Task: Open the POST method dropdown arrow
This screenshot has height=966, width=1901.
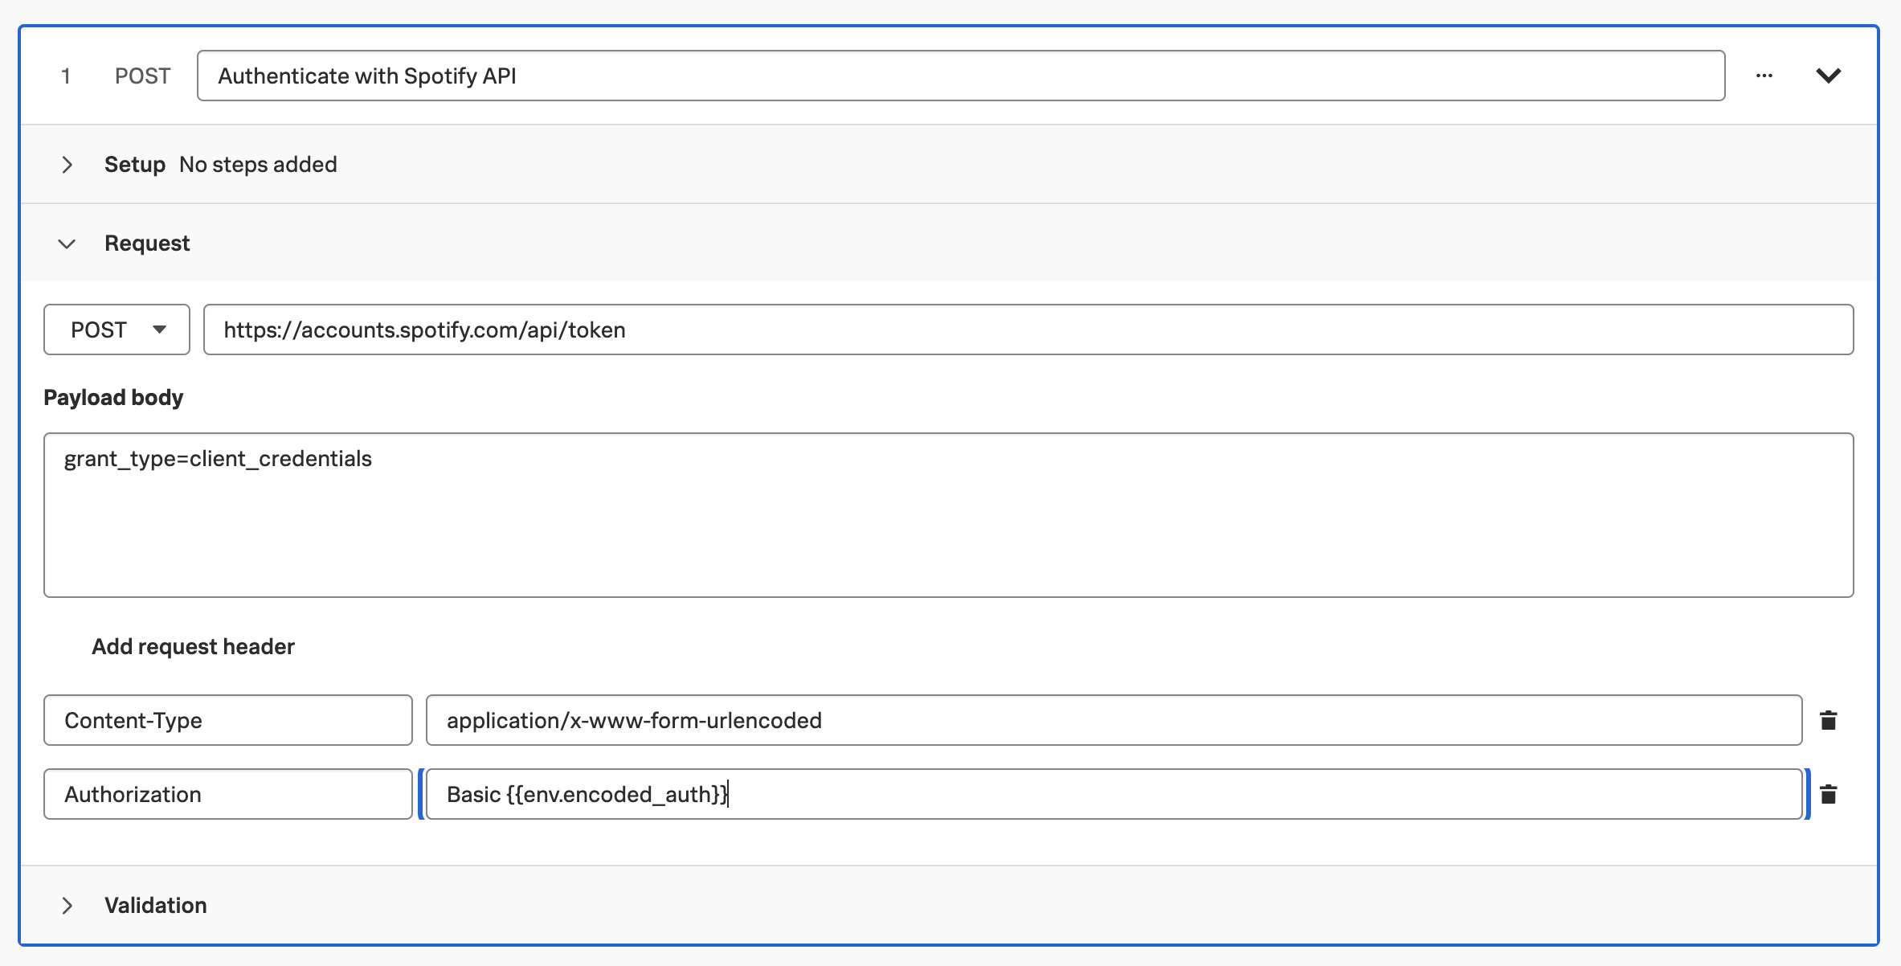Action: (x=161, y=330)
